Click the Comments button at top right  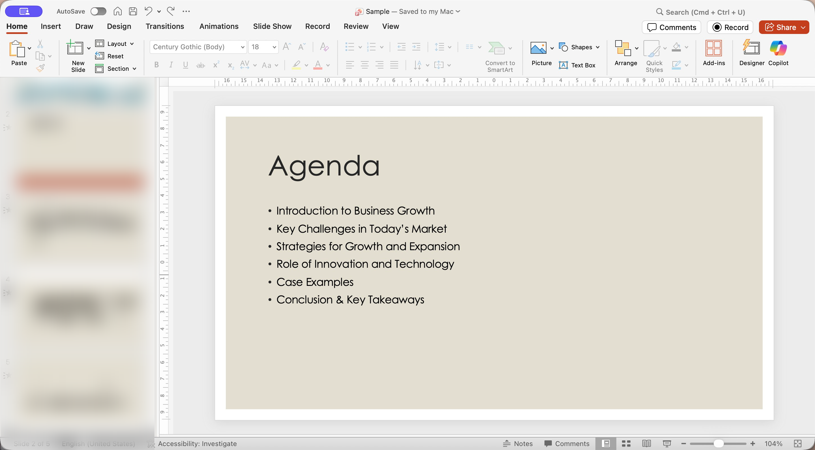[x=671, y=27]
